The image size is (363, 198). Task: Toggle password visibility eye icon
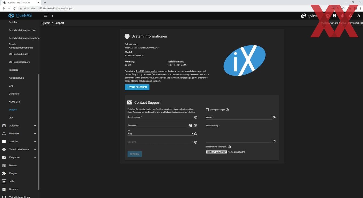(x=190, y=125)
